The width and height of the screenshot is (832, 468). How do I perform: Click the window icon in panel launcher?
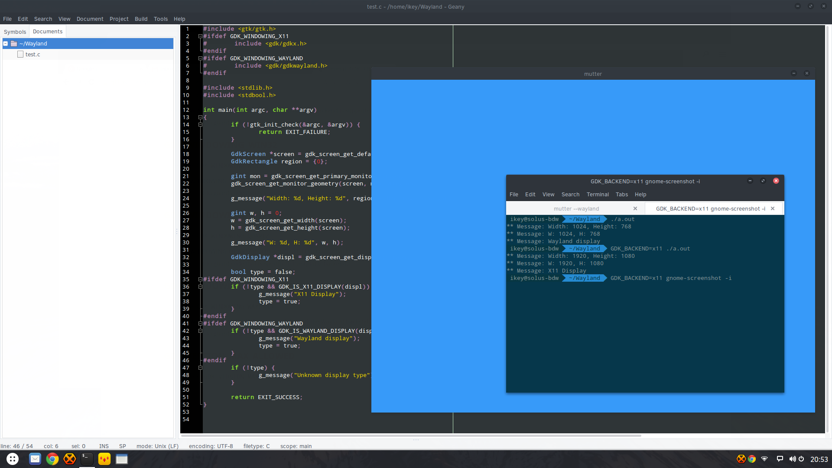[122, 459]
